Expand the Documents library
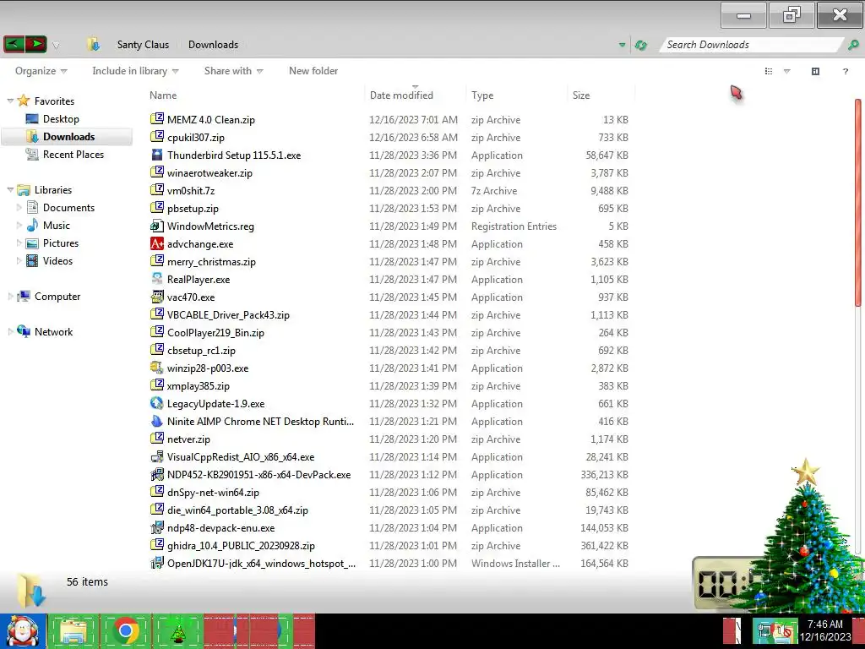Image resolution: width=865 pixels, height=649 pixels. pyautogui.click(x=19, y=208)
